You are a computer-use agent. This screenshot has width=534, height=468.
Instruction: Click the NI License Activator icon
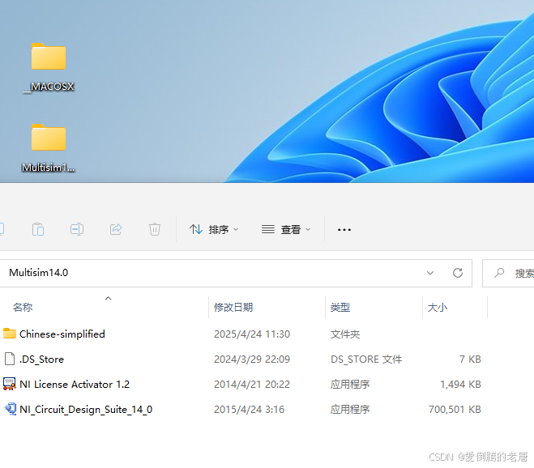coord(10,384)
